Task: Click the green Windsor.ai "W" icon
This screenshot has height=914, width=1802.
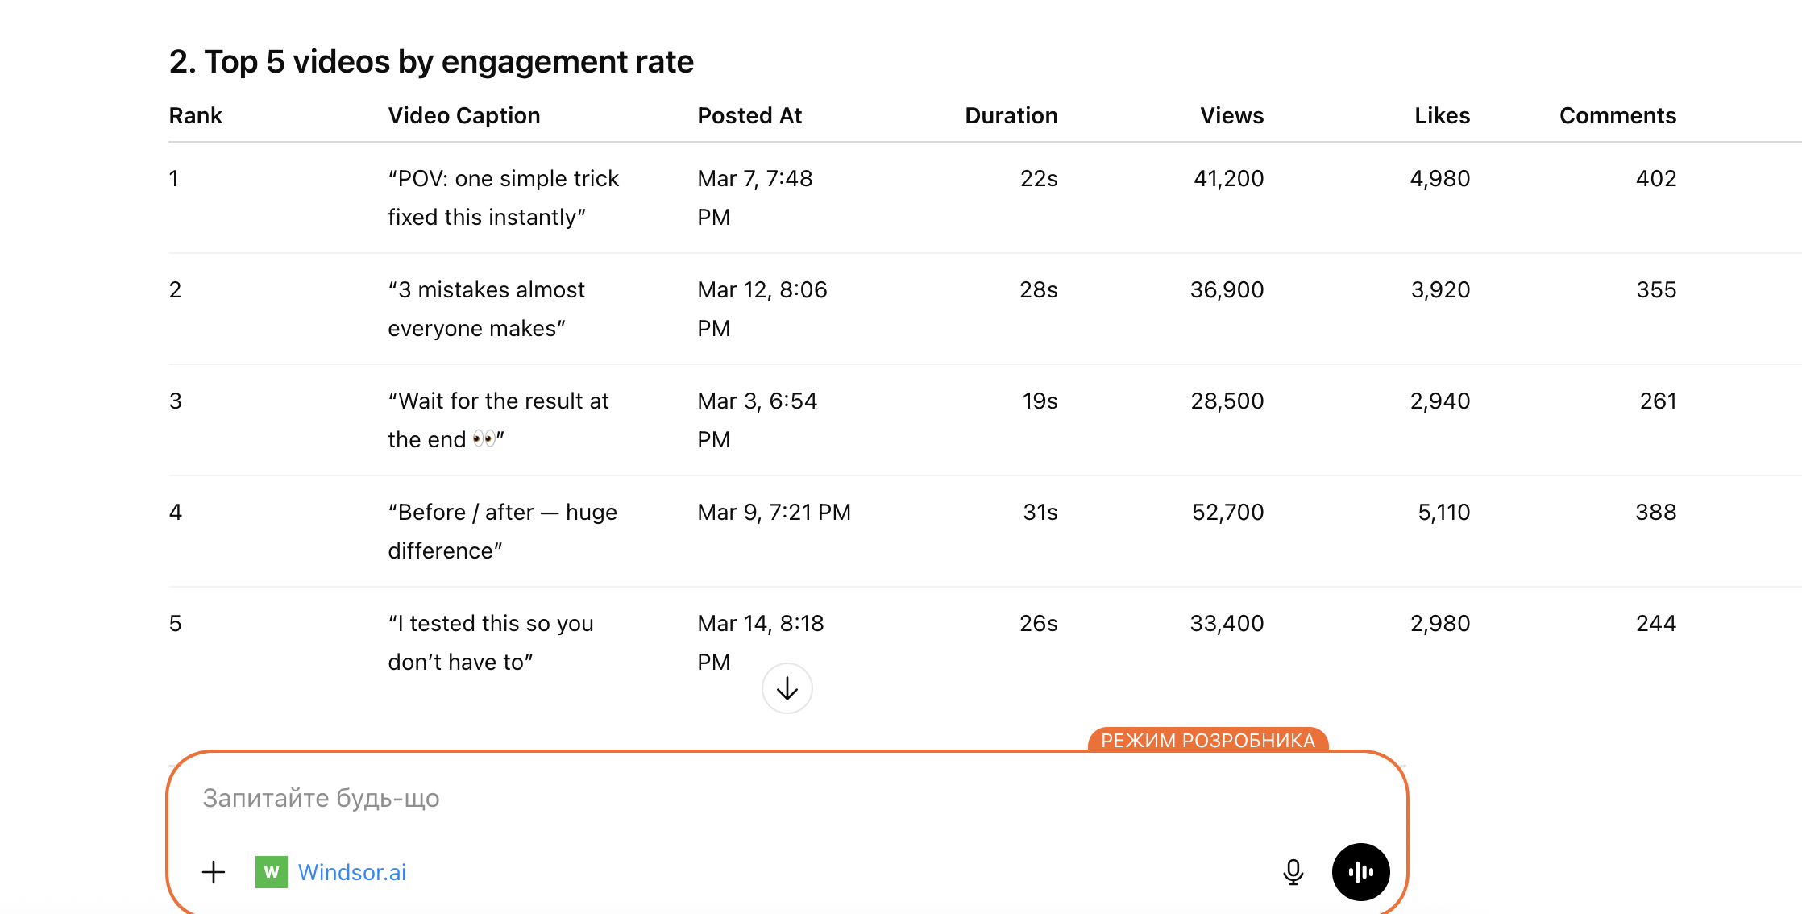Action: click(x=272, y=872)
